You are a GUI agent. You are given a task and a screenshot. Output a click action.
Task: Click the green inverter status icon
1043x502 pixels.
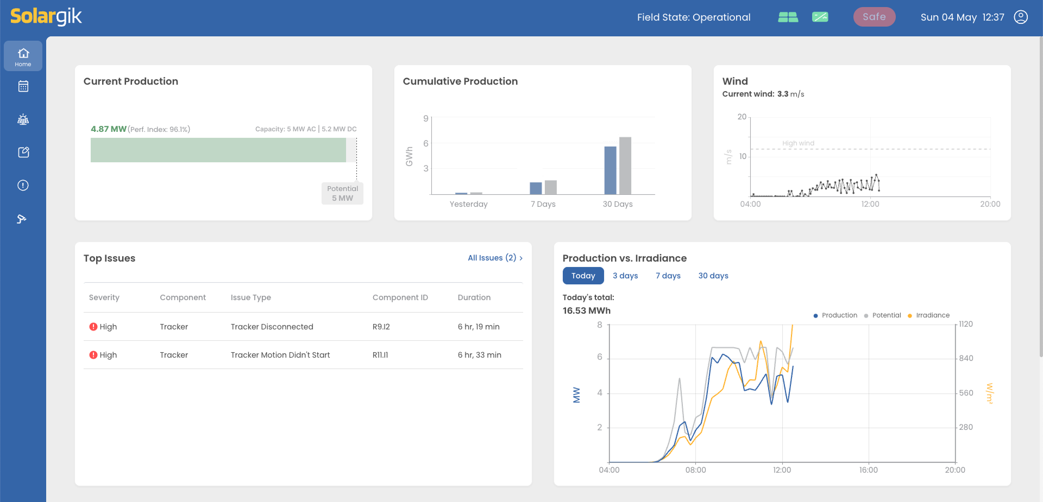pyautogui.click(x=820, y=17)
